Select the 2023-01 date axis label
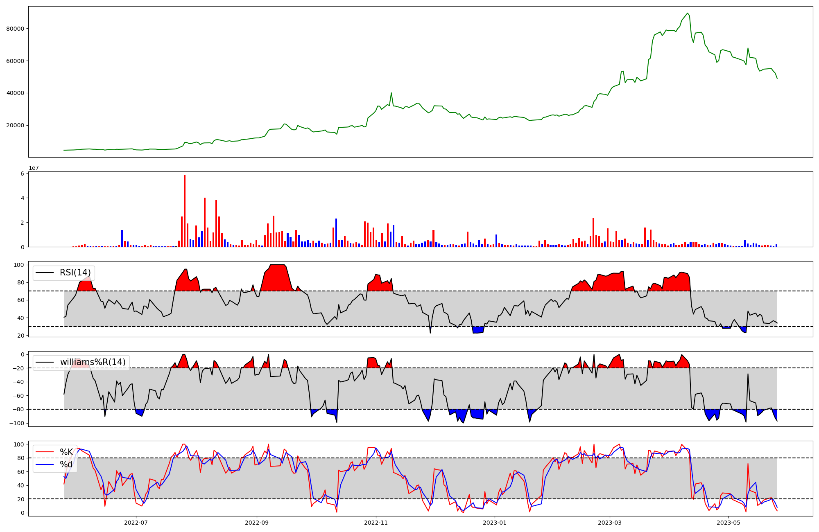Viewport: 819px width, 532px height. (x=495, y=523)
